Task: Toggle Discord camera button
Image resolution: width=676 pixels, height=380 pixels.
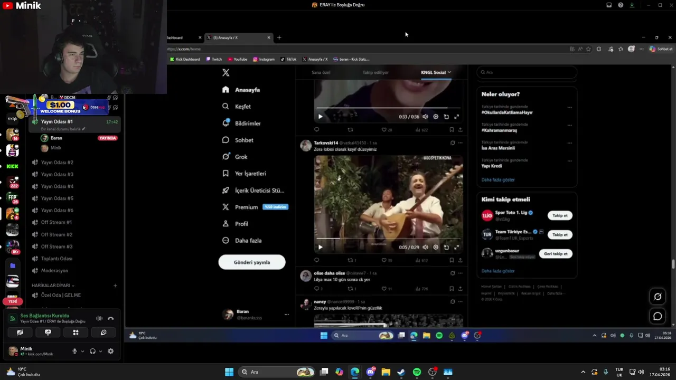Action: [20, 332]
